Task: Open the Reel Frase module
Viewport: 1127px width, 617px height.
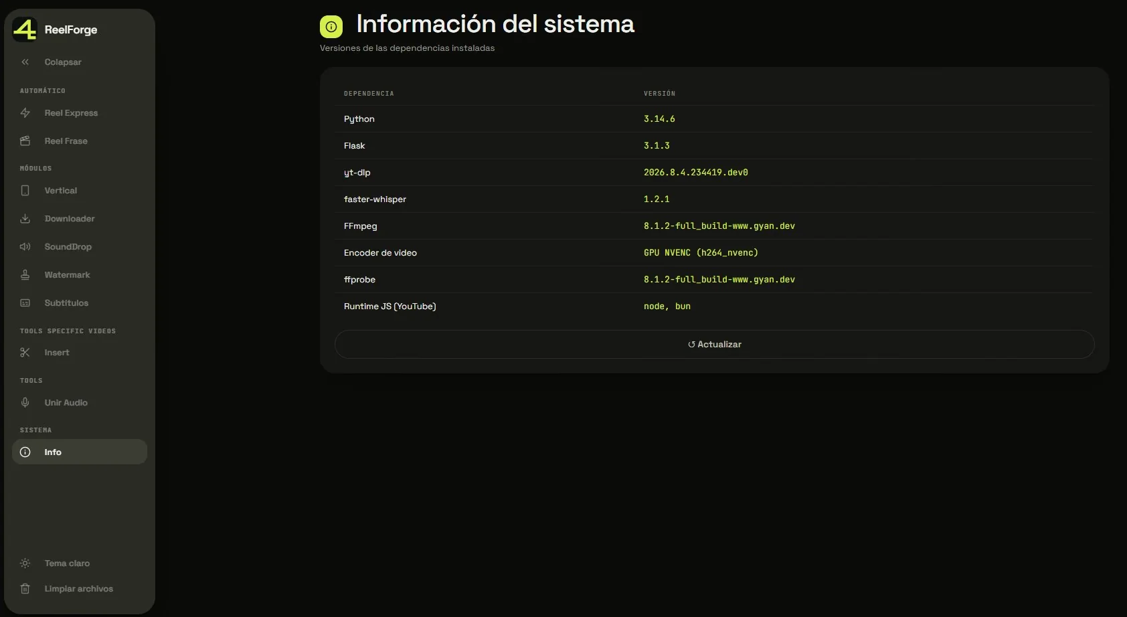Action: (66, 141)
